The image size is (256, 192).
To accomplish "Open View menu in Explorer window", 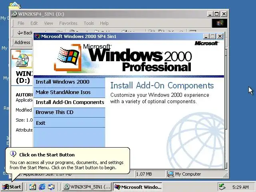I will [48, 23].
